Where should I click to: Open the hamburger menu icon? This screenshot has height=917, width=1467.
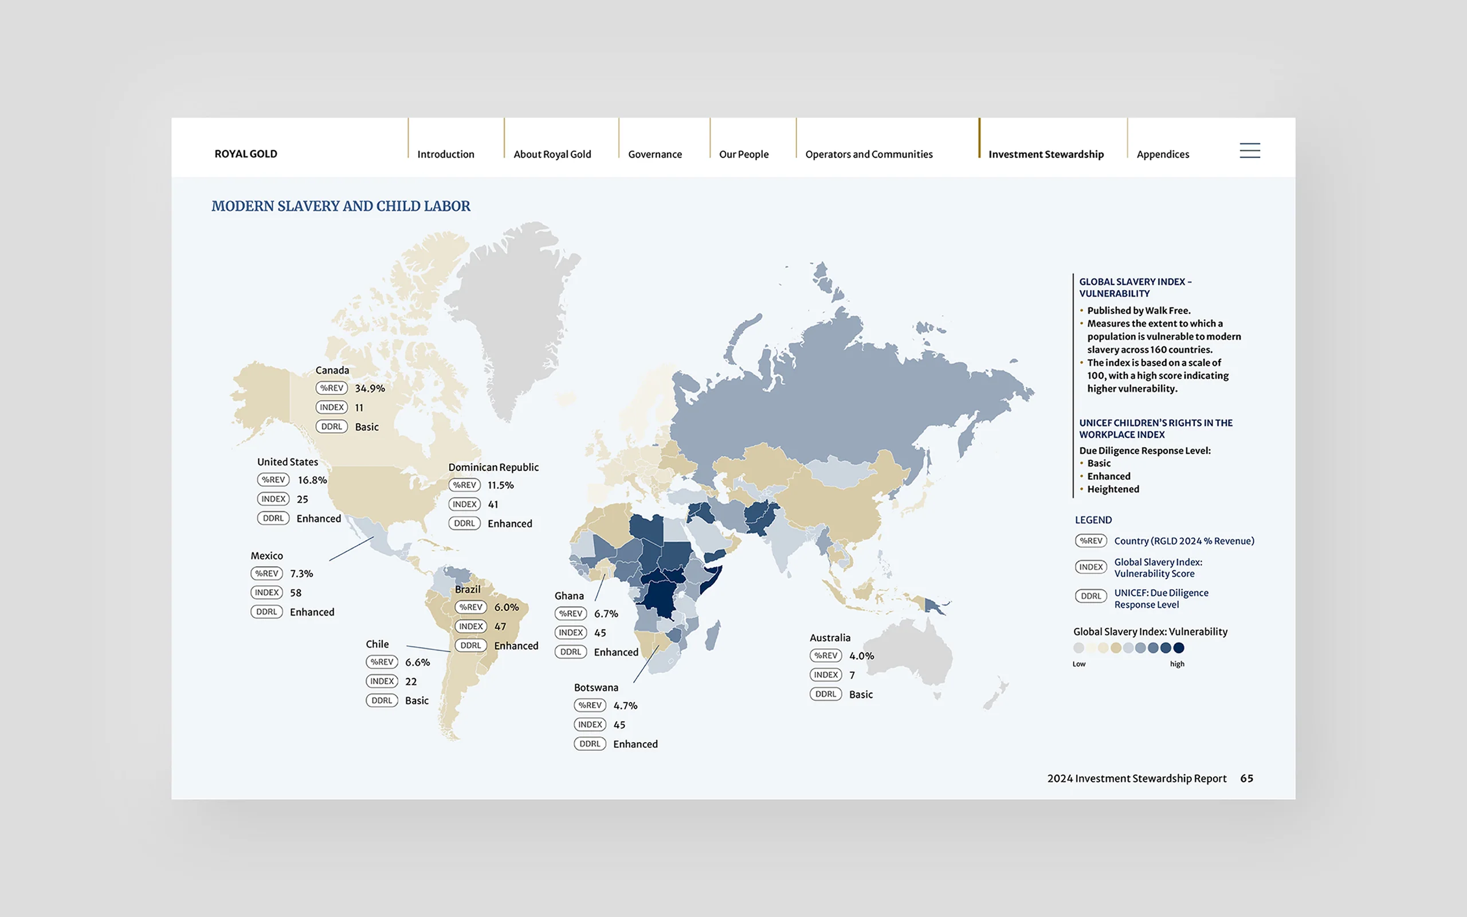coord(1249,150)
